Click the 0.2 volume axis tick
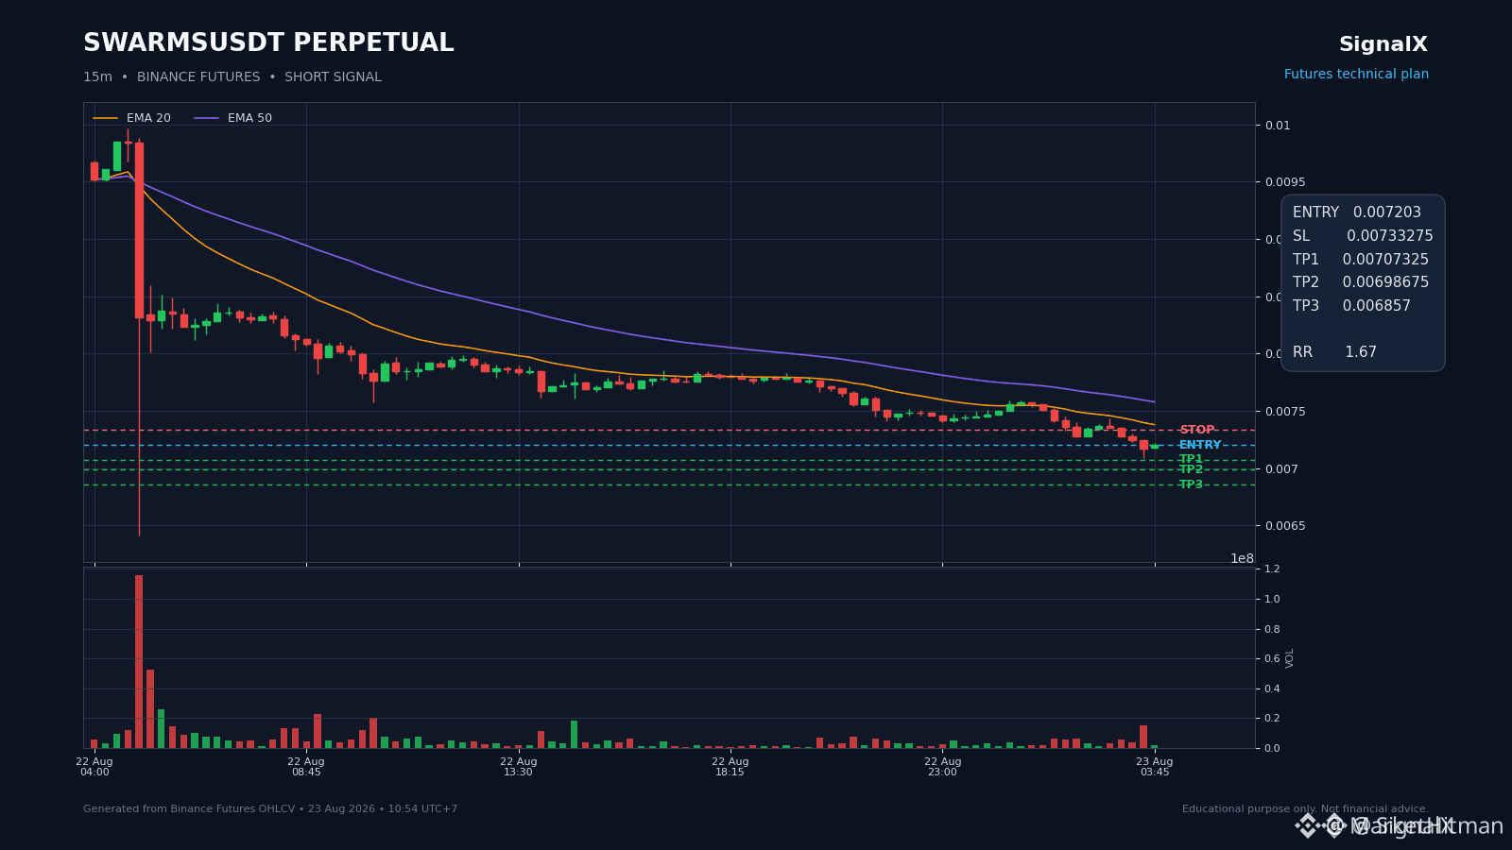 1272,718
